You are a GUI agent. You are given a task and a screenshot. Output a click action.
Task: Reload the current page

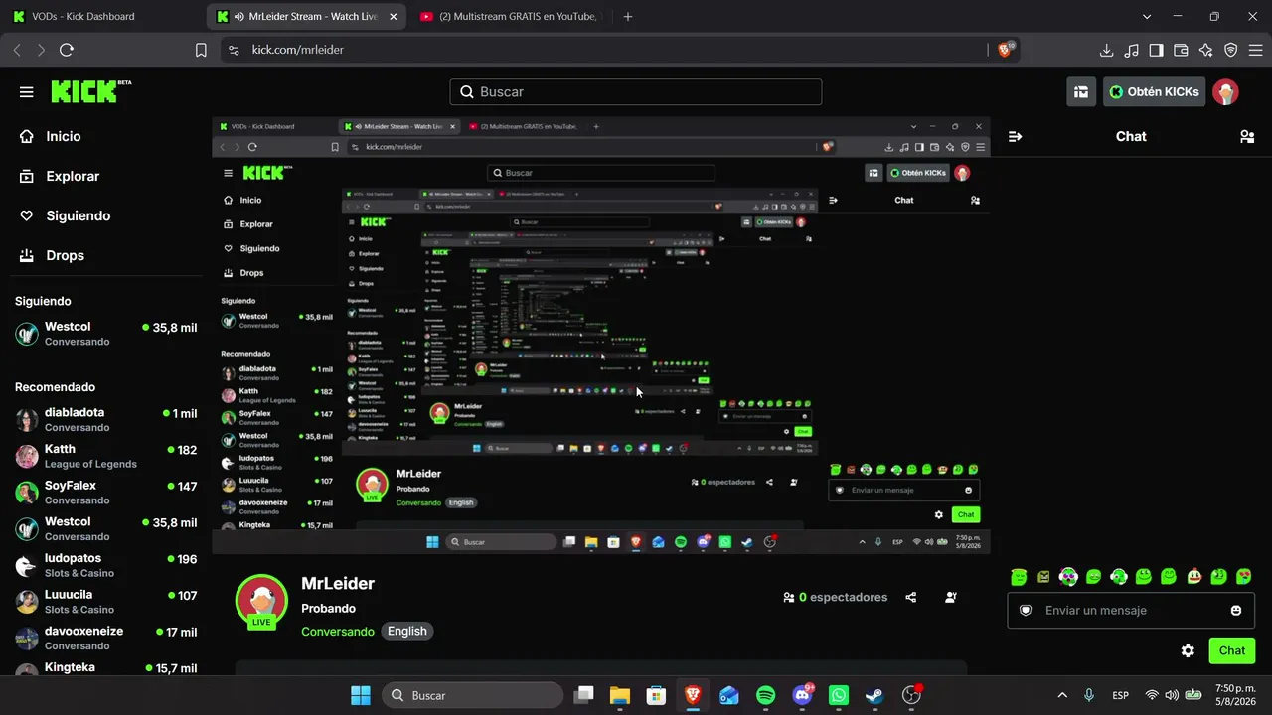[x=67, y=50]
